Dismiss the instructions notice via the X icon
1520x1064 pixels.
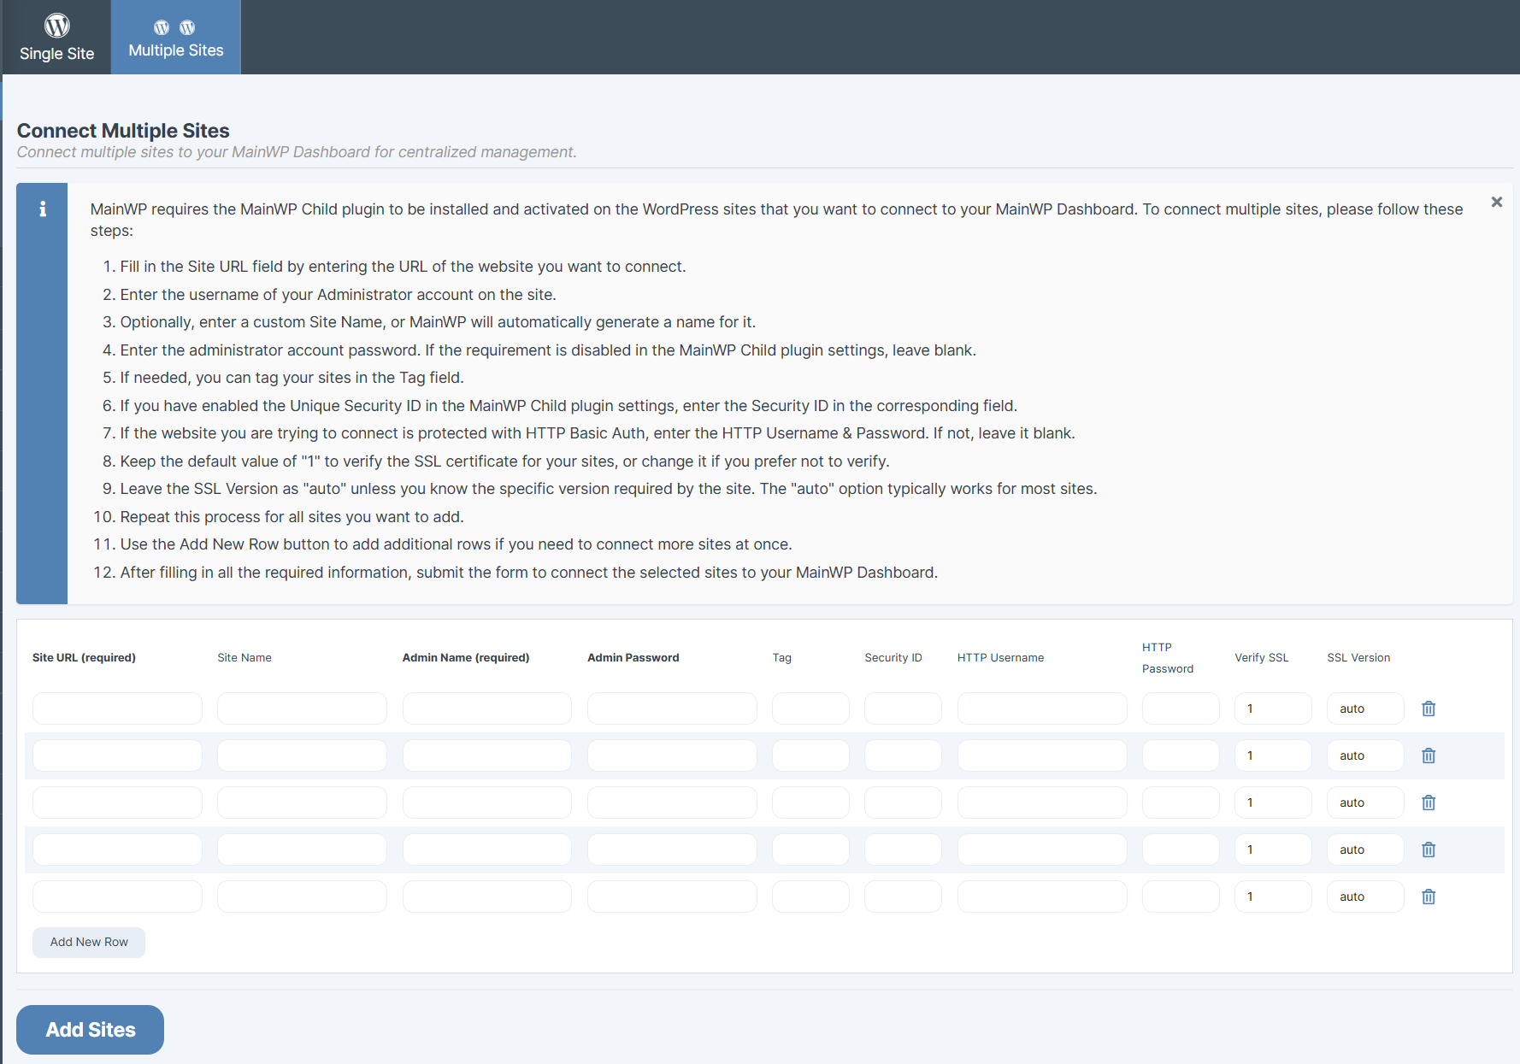[x=1497, y=202]
